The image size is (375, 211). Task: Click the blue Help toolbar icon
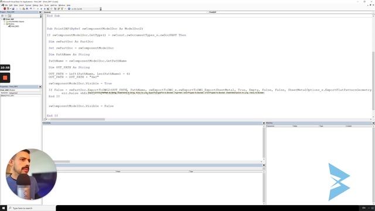(x=69, y=9)
